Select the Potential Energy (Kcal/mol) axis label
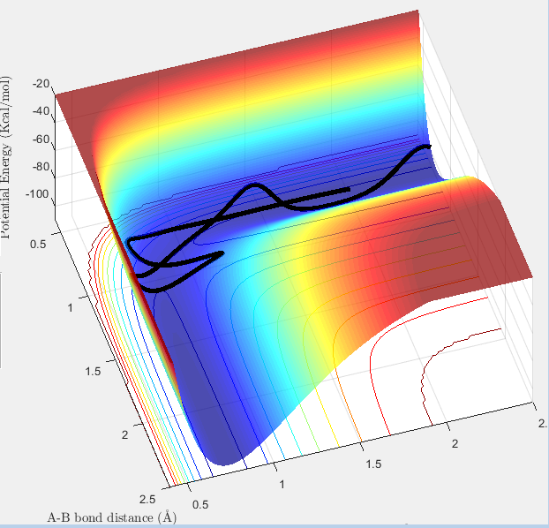 tap(6, 157)
